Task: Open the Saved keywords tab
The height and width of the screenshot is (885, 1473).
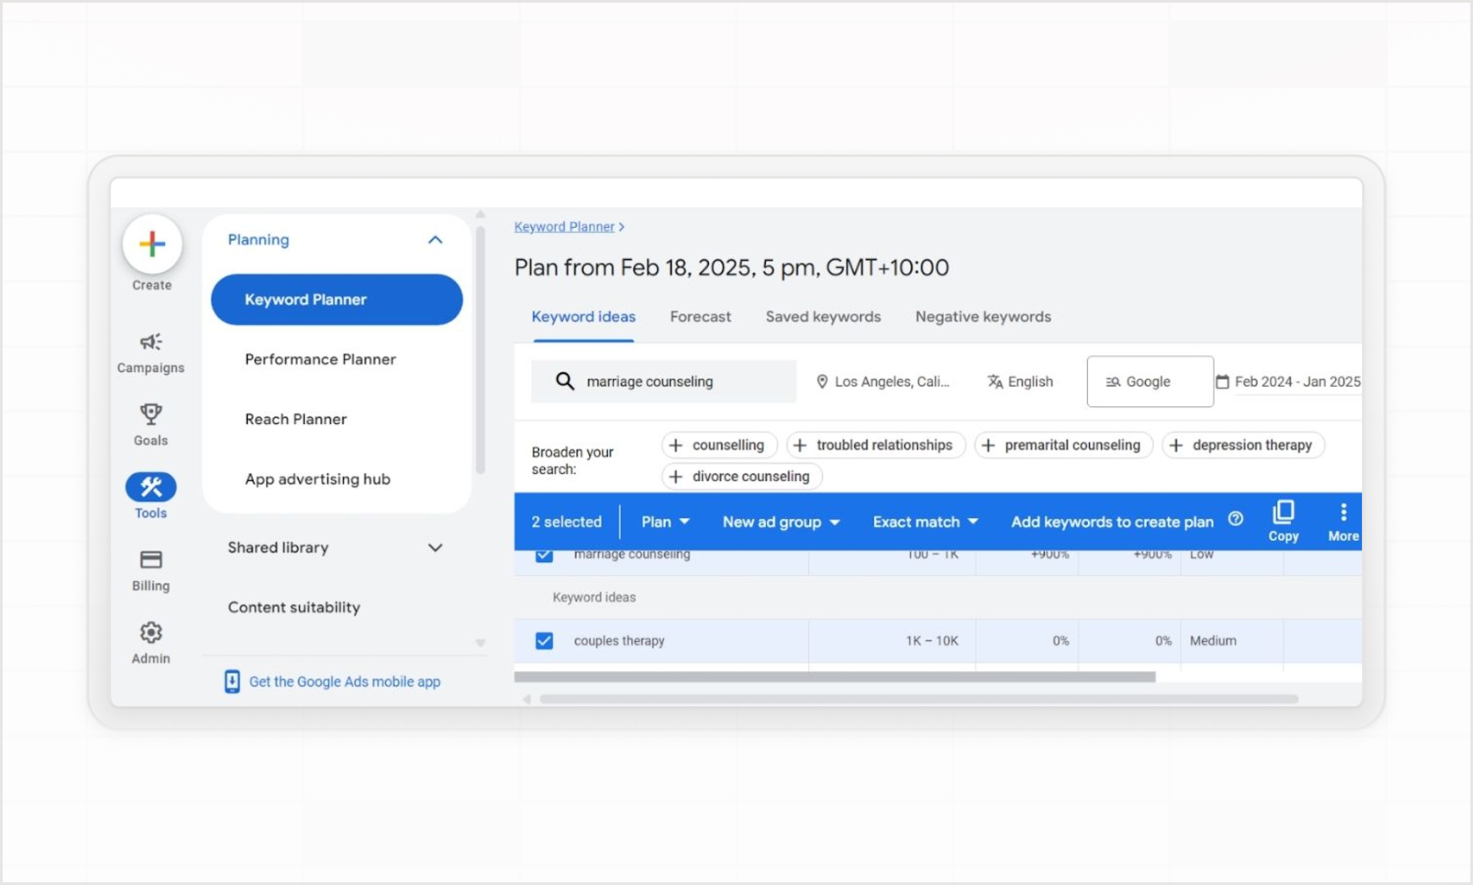Action: click(823, 317)
